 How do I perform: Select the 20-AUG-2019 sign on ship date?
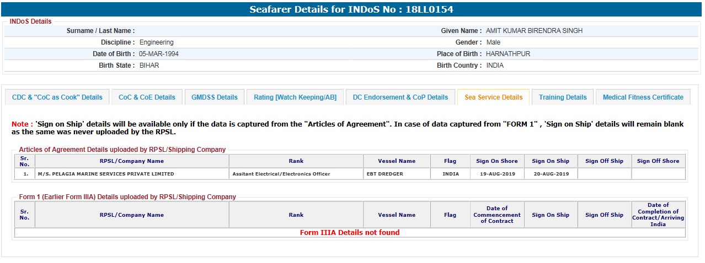click(550, 174)
